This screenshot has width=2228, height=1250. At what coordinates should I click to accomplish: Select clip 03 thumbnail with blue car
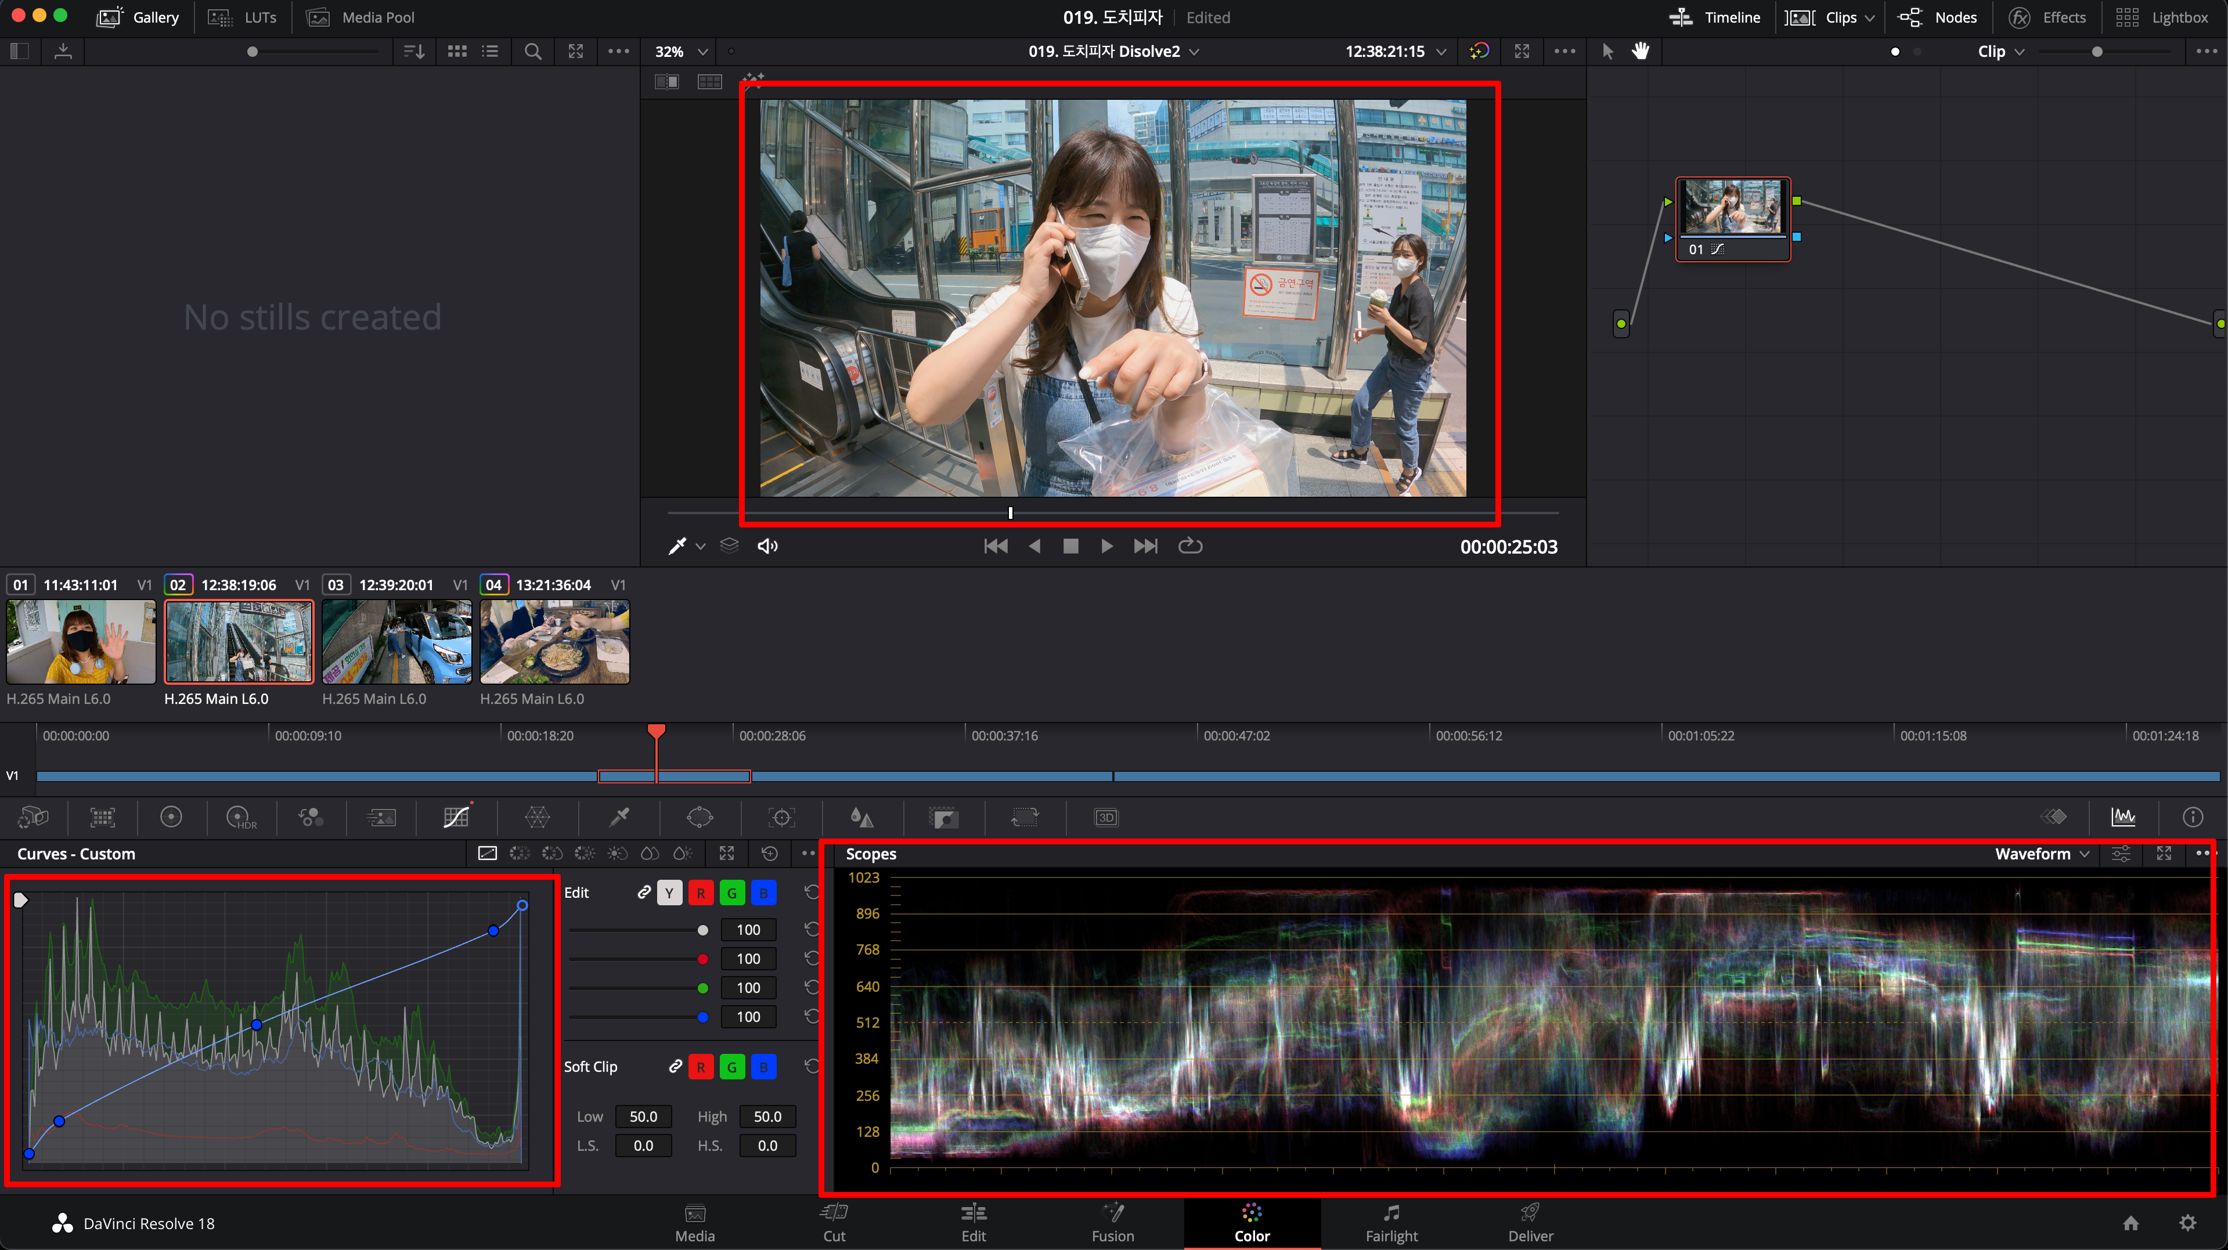point(396,641)
